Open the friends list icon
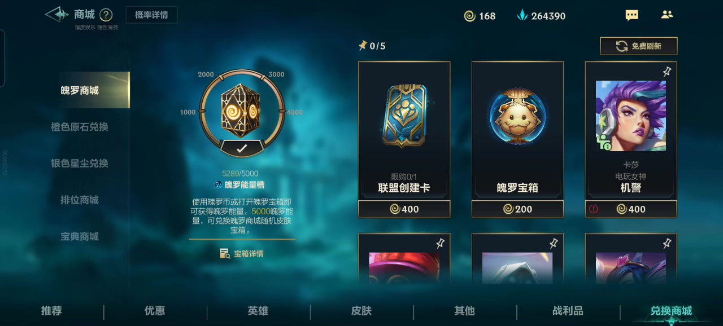This screenshot has width=723, height=326. [x=667, y=15]
